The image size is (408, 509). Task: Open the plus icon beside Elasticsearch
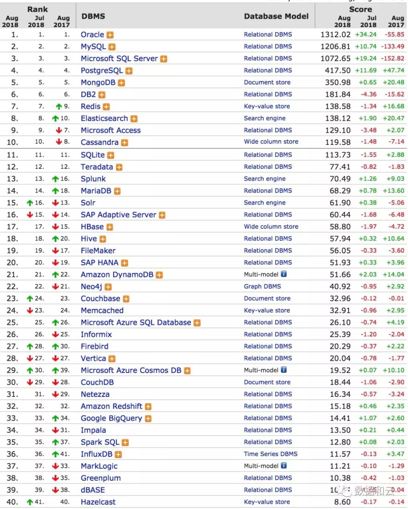point(134,119)
